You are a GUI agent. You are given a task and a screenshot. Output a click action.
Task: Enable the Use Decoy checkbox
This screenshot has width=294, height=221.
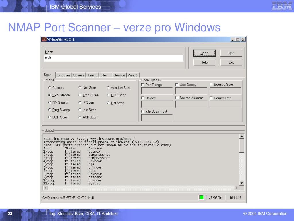click(177, 85)
